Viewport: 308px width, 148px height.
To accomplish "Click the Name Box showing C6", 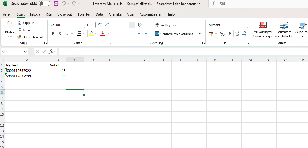I will pyautogui.click(x=13, y=51).
